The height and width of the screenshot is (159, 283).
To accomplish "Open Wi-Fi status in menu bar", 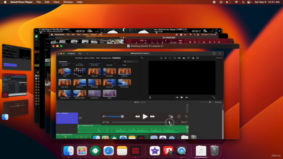I will pos(236,2).
